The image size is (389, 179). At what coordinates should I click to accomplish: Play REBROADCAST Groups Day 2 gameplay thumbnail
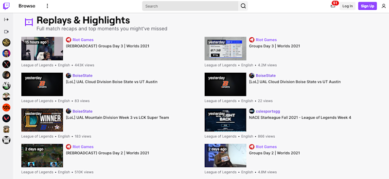tap(42, 156)
